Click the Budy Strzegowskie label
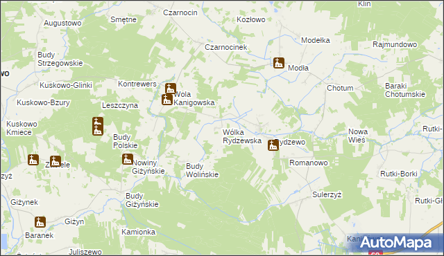Image resolution: width=444 pixels, height=256 pixels. [x=60, y=59]
